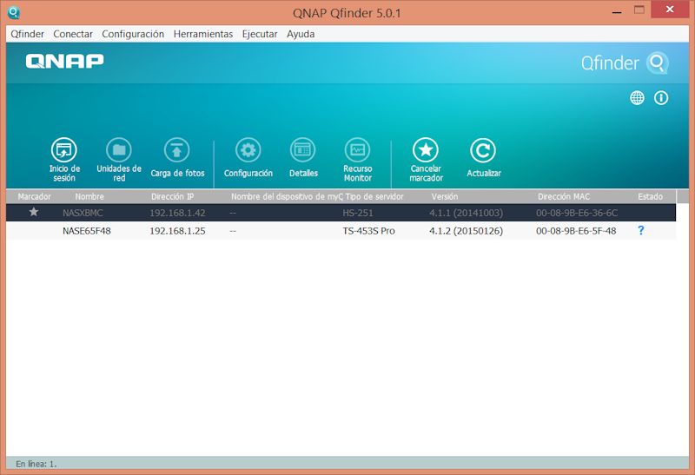Sort by Versión column header
This screenshot has height=475, width=695.
click(445, 196)
